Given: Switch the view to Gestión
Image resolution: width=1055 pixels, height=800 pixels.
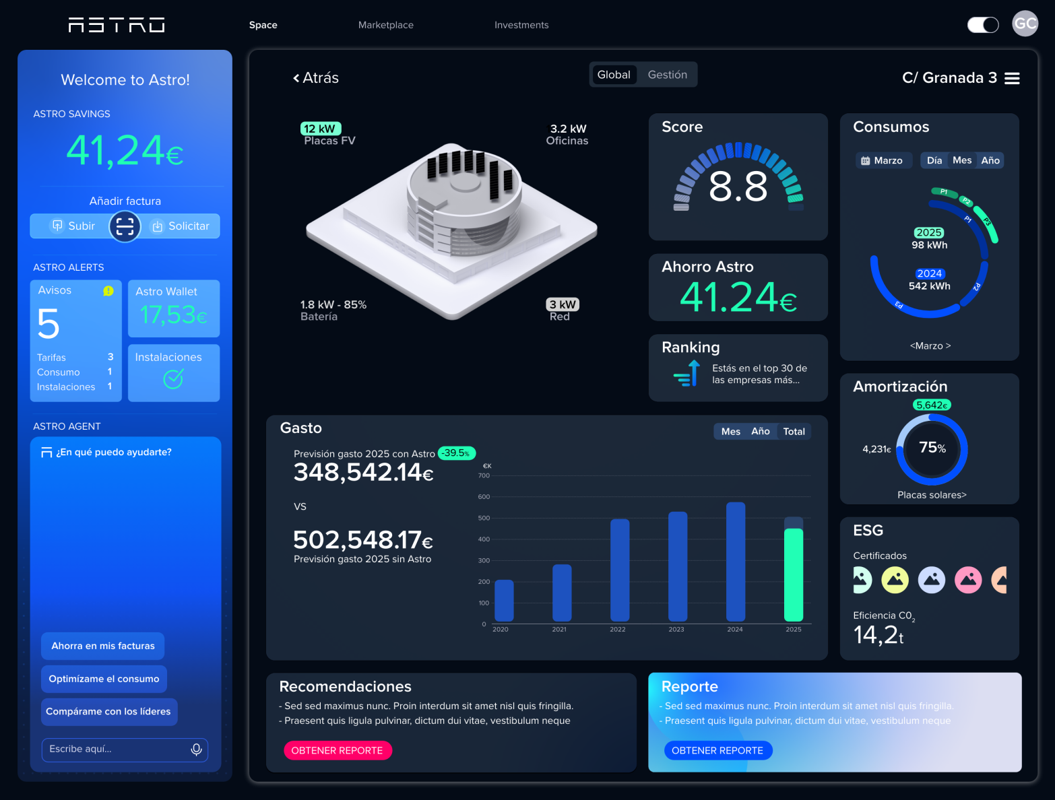Looking at the screenshot, I should pos(667,75).
